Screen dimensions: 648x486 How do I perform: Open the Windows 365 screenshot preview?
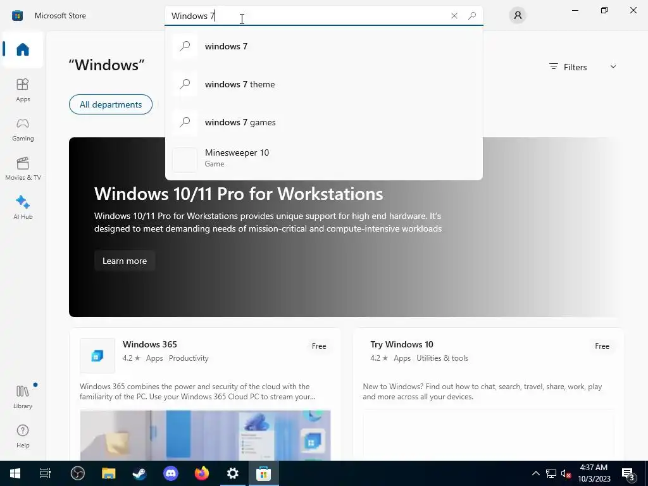[206, 435]
